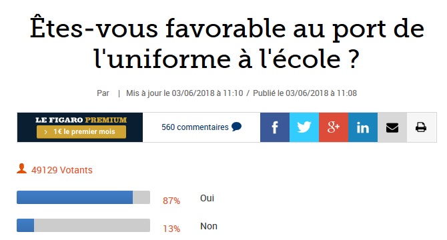Viewport: 447px width, 240px height.
Task: Open the Le Figaro Premium banner logo
Action: (x=81, y=120)
